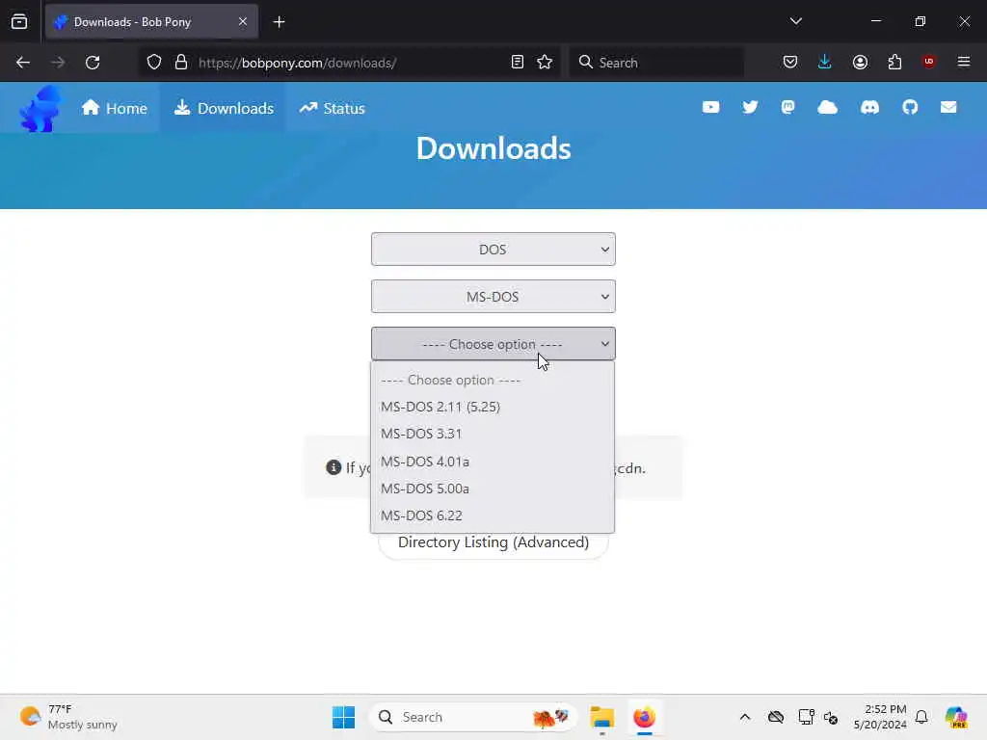
Task: Click the info icon in the notice box
Action: (x=333, y=467)
